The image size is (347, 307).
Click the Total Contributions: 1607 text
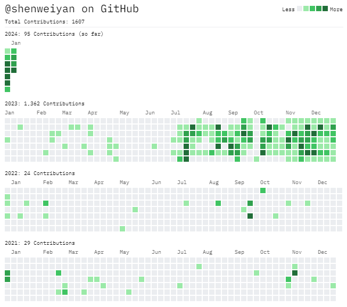[x=45, y=22]
